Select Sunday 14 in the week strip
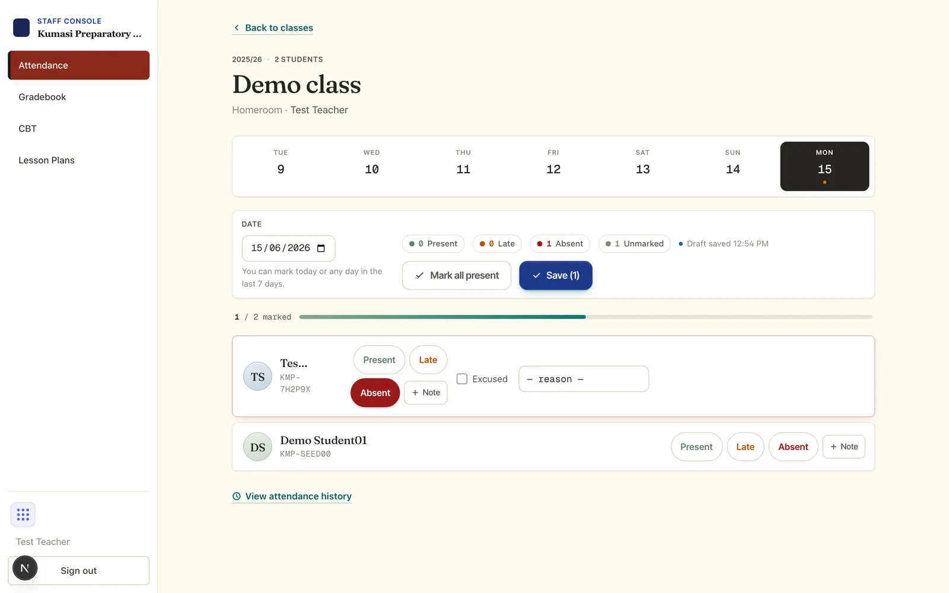Image resolution: width=949 pixels, height=593 pixels. click(x=733, y=166)
